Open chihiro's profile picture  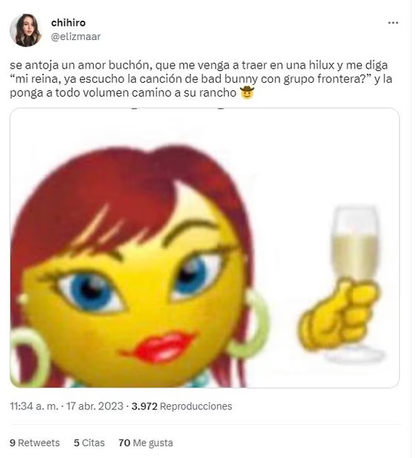[x=26, y=30]
